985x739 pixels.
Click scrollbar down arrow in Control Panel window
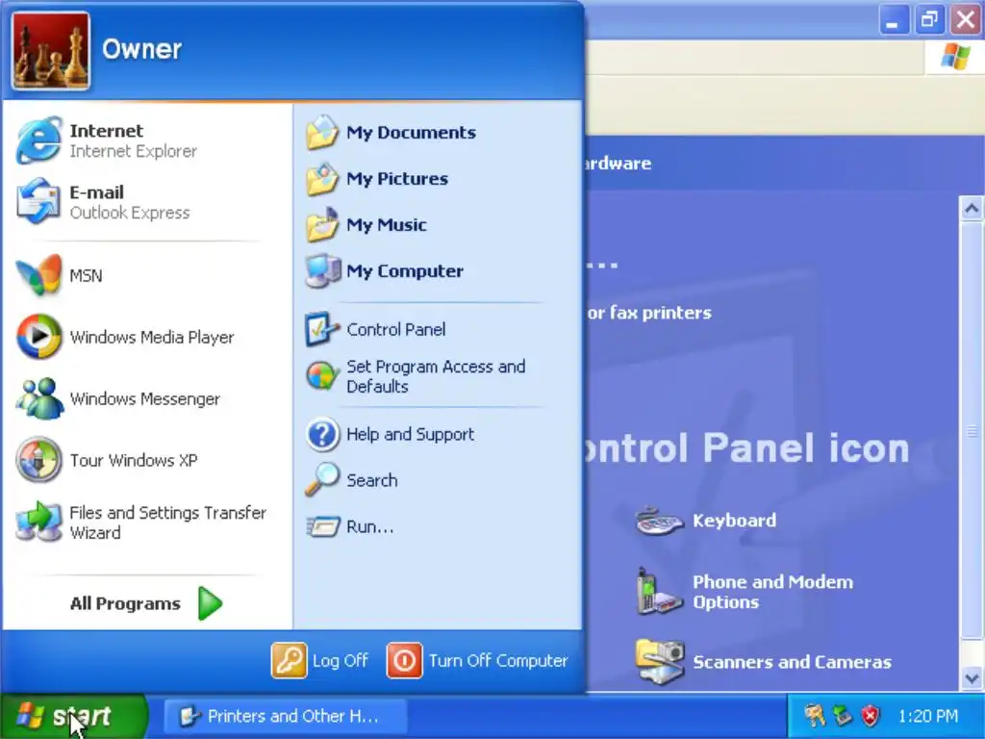coord(972,678)
